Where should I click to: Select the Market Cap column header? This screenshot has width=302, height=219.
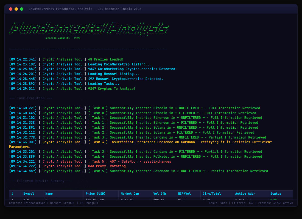[130, 194]
